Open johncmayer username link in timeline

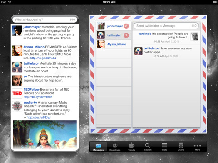(32, 27)
